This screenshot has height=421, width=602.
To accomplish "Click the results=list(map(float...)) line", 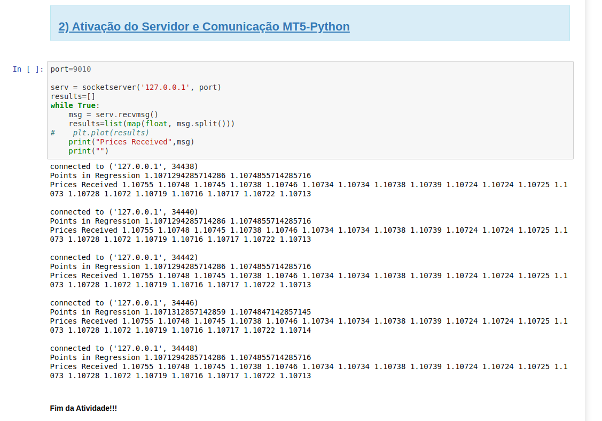I will (152, 124).
